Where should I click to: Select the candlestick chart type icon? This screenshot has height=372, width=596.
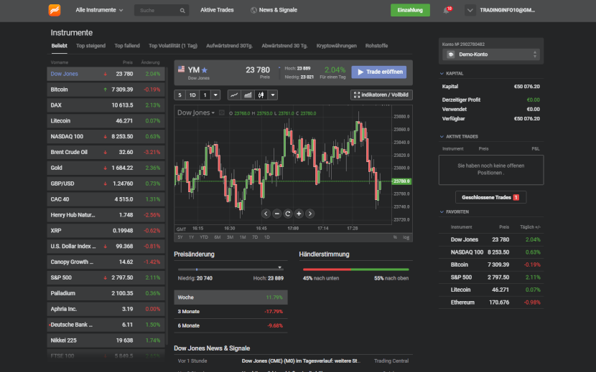click(261, 95)
